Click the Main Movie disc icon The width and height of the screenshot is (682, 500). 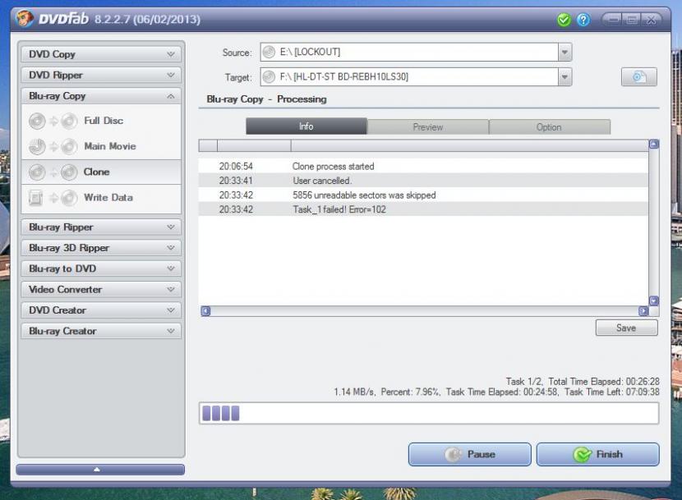pos(37,146)
